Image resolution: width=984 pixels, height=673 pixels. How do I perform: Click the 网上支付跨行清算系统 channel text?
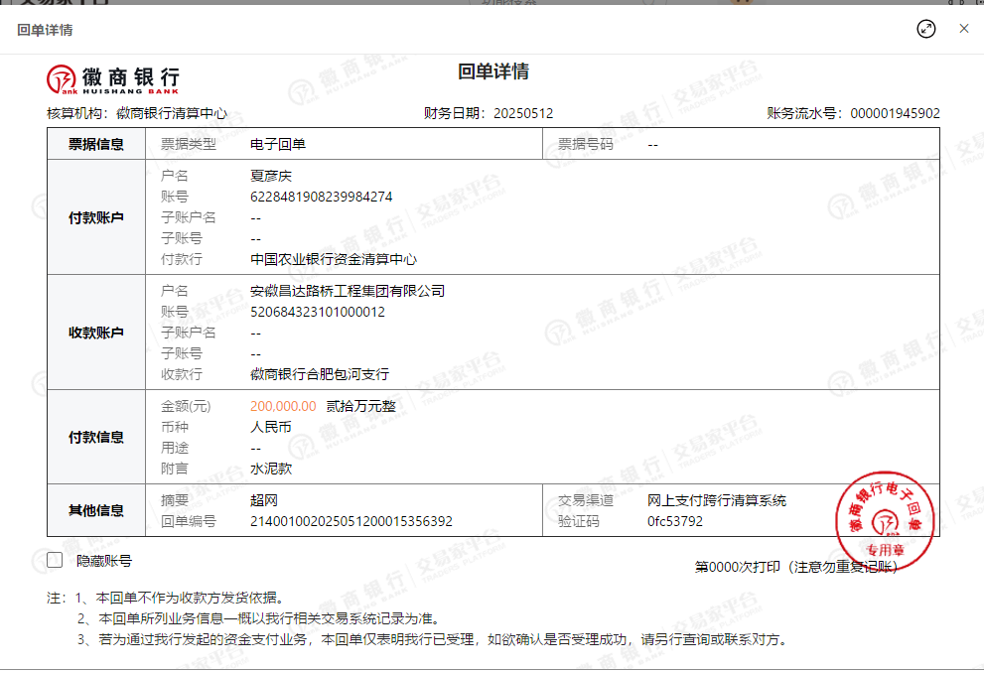[x=716, y=500]
